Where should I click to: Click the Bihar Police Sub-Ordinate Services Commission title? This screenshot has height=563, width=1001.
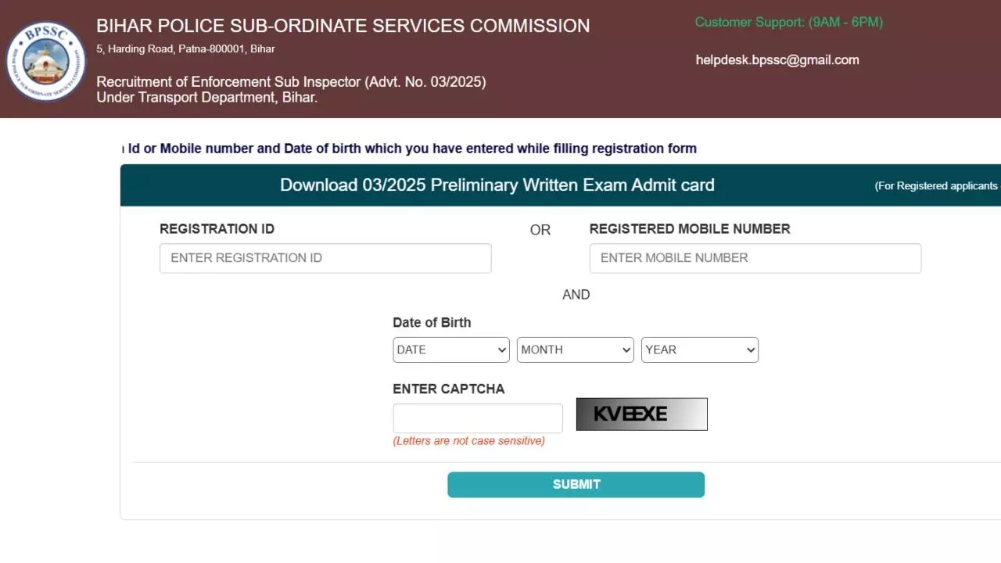click(x=343, y=26)
